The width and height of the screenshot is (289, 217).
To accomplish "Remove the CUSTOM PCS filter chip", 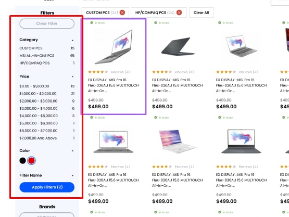I will pos(122,12).
